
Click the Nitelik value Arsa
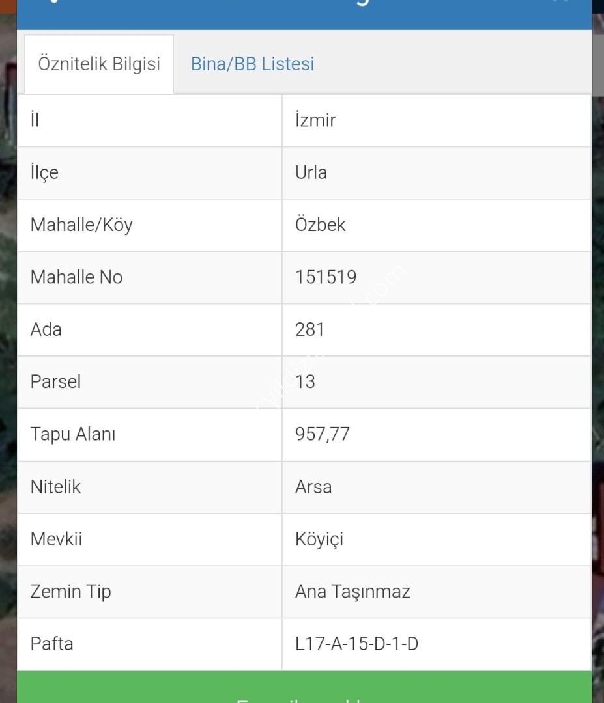[x=313, y=487]
